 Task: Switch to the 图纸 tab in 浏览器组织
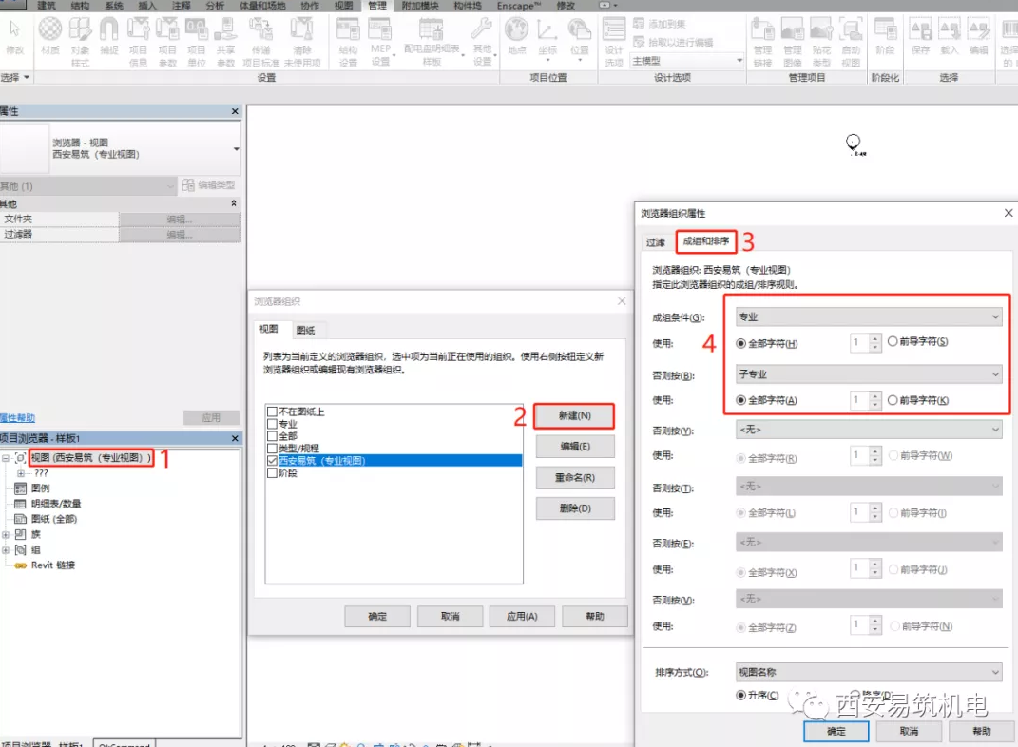[306, 330]
